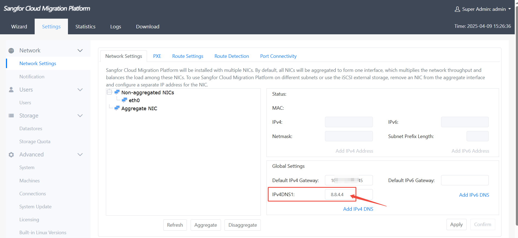Select eth0 in the NIC tree
Viewport: 518px width, 238px height.
pos(134,100)
